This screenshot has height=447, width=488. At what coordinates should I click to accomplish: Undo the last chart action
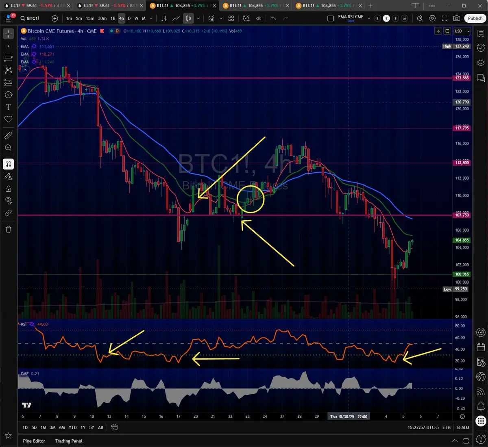tap(273, 18)
